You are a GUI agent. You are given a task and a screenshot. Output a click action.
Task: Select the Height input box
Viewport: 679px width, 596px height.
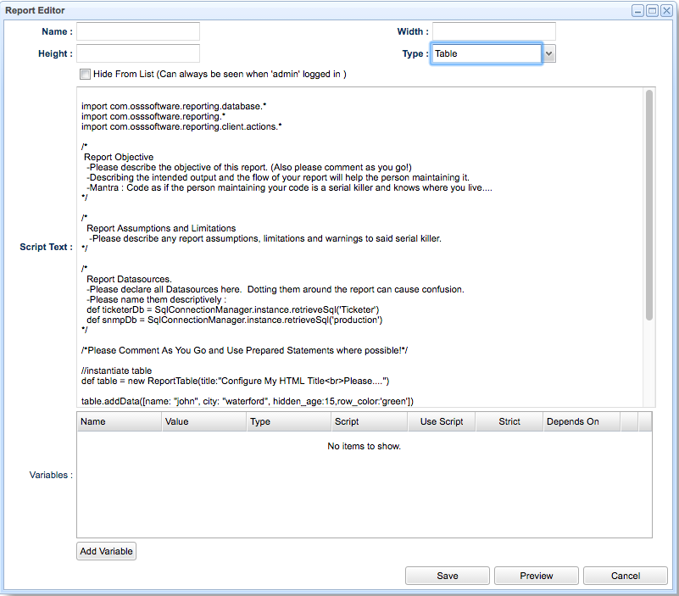138,53
